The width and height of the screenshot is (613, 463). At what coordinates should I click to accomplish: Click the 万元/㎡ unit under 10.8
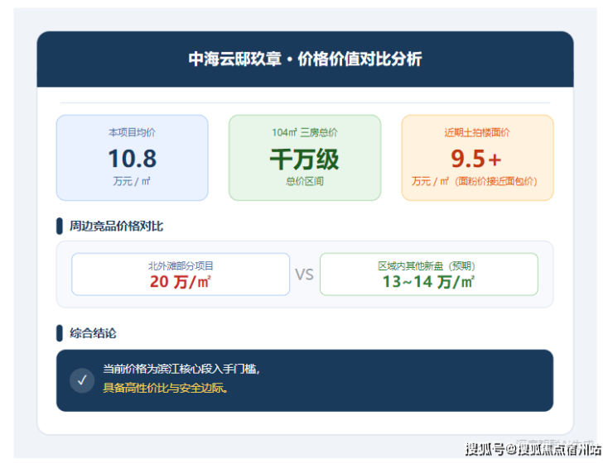click(x=132, y=181)
